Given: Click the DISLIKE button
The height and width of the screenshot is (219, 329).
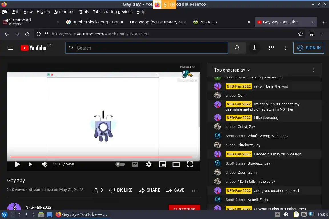Looking at the screenshot, I should pos(121,190).
